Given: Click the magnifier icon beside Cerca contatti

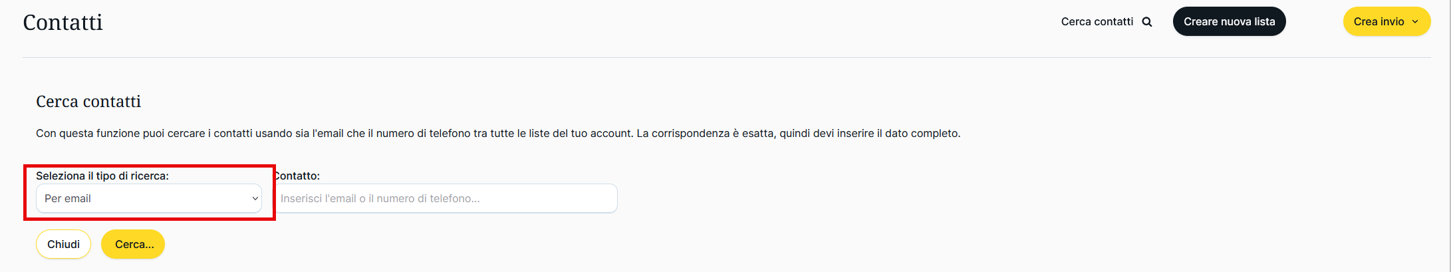Looking at the screenshot, I should [1147, 22].
